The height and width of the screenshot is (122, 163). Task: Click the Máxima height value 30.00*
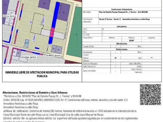click(x=131, y=41)
